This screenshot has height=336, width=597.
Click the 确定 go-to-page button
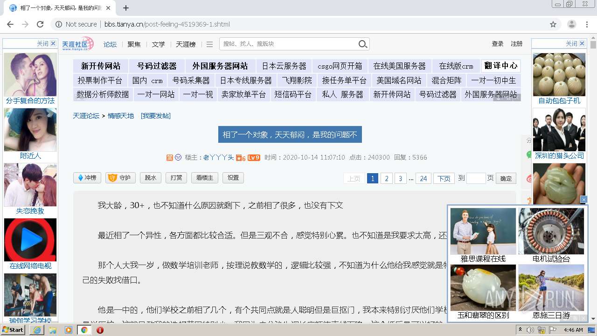point(506,178)
